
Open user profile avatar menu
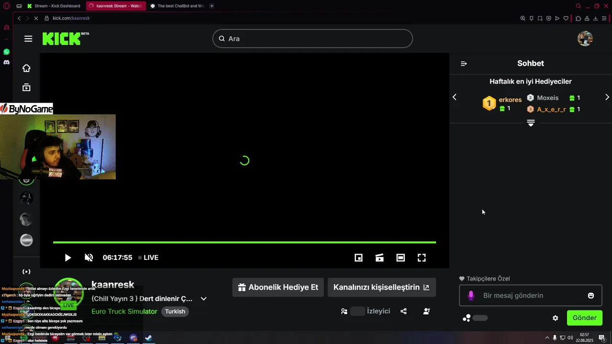click(x=585, y=39)
